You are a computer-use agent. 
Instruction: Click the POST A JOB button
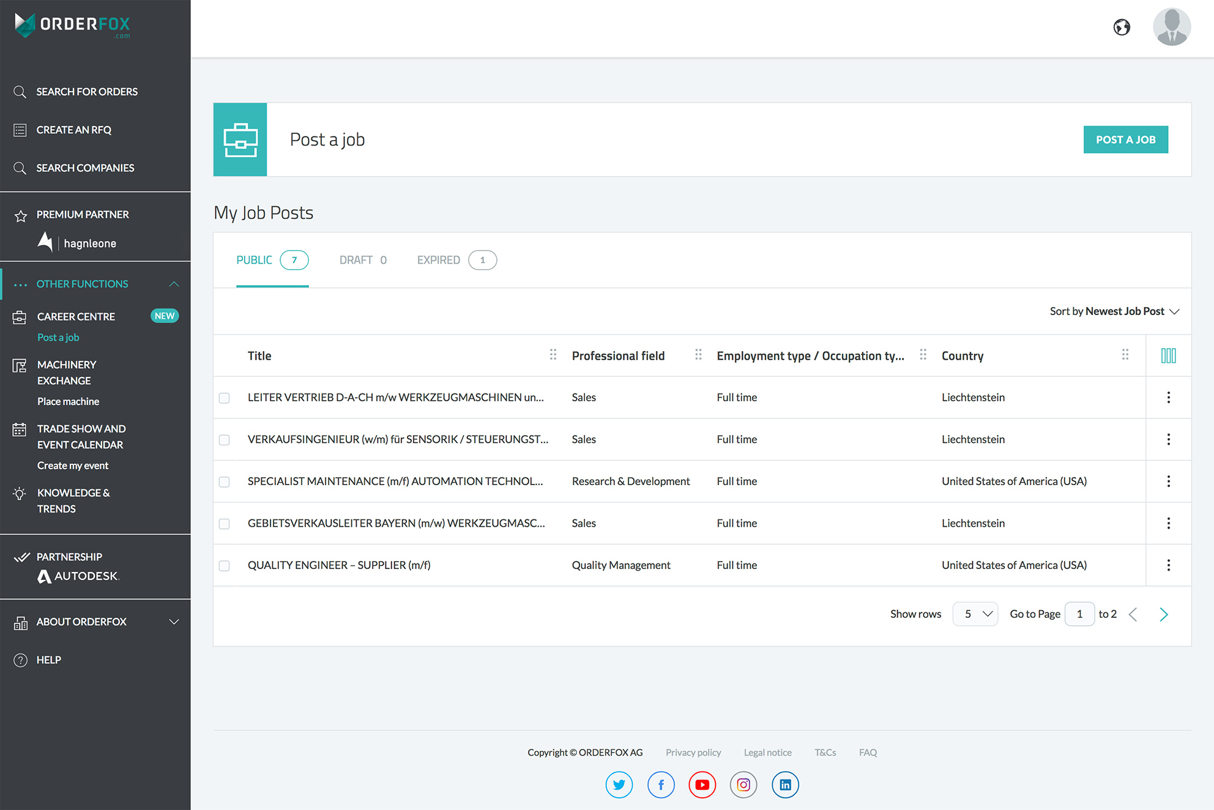tap(1125, 138)
